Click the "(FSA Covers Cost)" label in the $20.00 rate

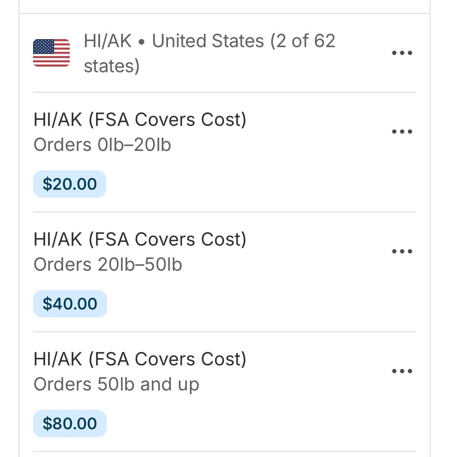click(x=168, y=120)
